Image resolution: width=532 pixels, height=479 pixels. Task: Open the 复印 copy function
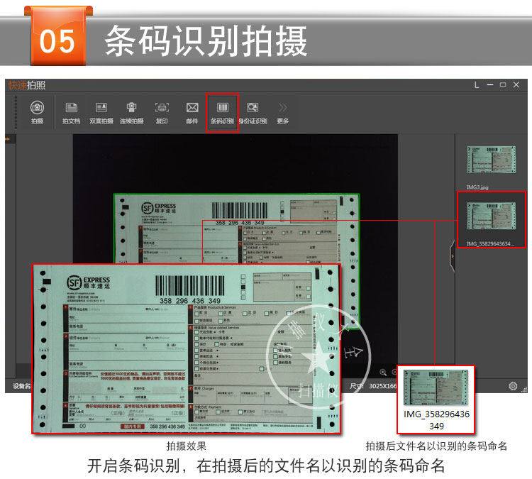click(162, 112)
